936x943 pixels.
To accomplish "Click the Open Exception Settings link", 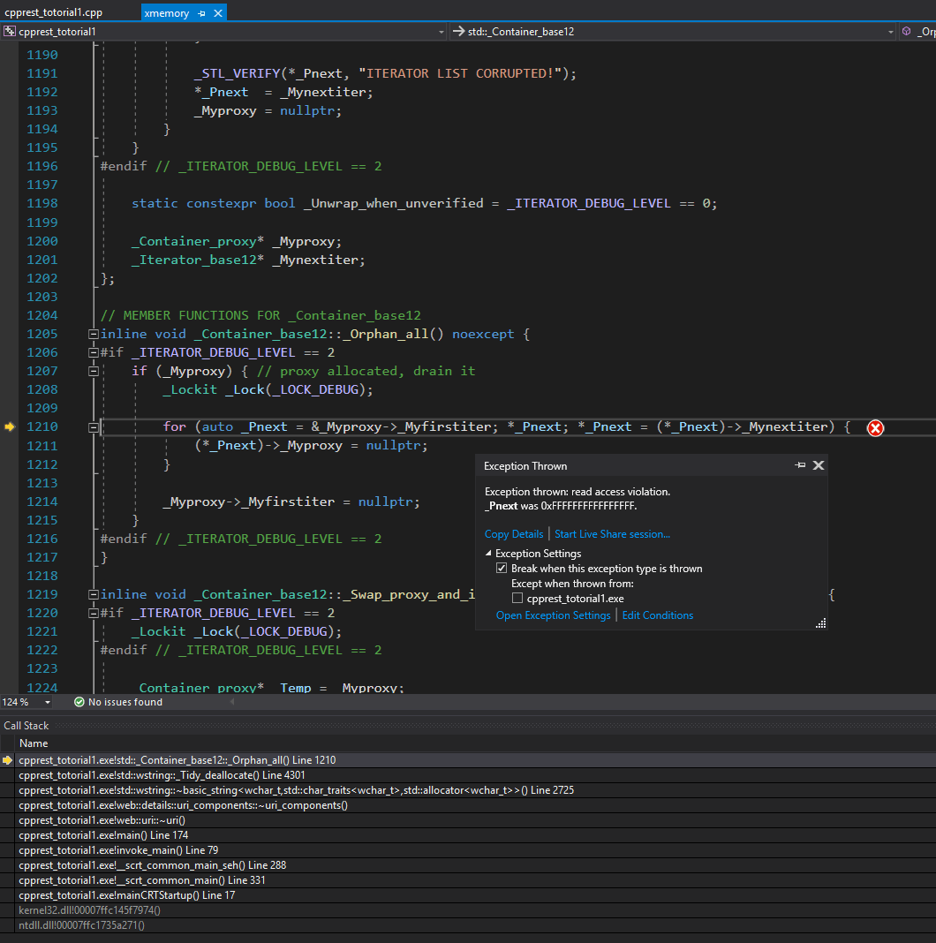I will [x=553, y=615].
